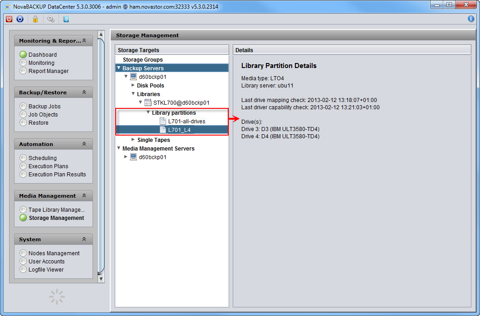Screen dimensions: 480x316
Task: Select Restore radio bullet
Action: (23, 123)
